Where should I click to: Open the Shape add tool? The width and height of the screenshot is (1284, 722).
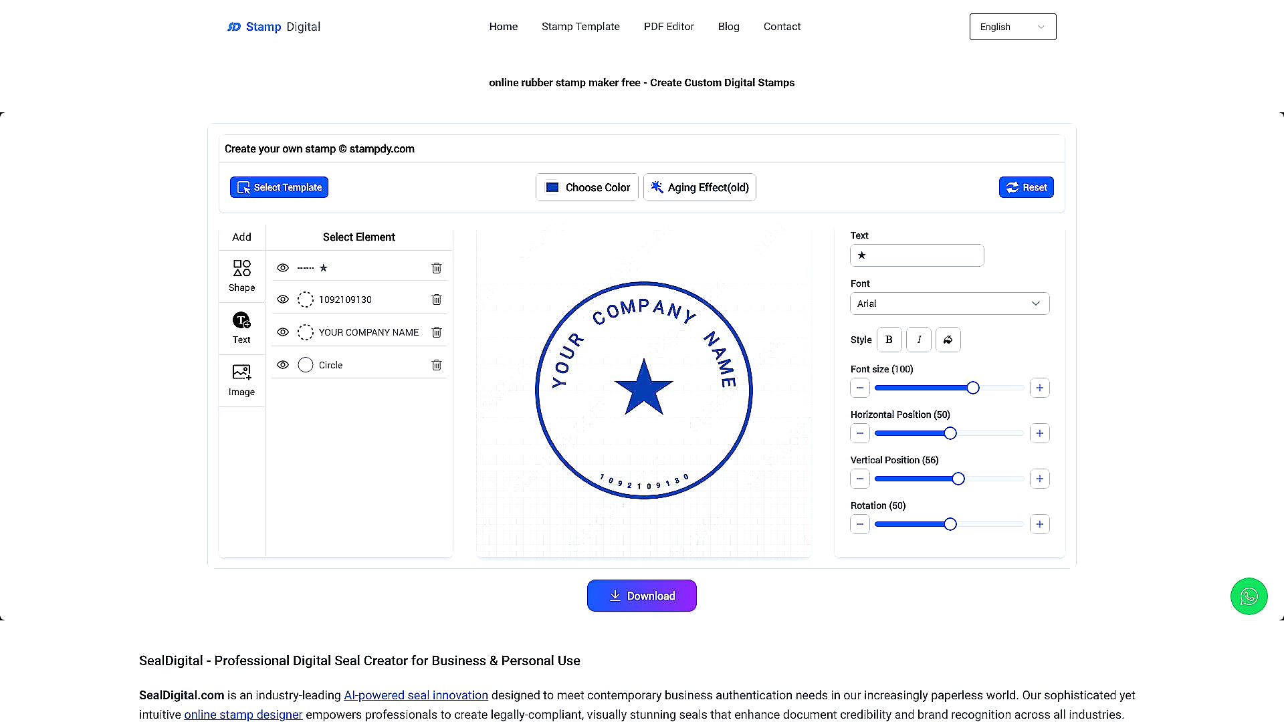click(x=241, y=275)
